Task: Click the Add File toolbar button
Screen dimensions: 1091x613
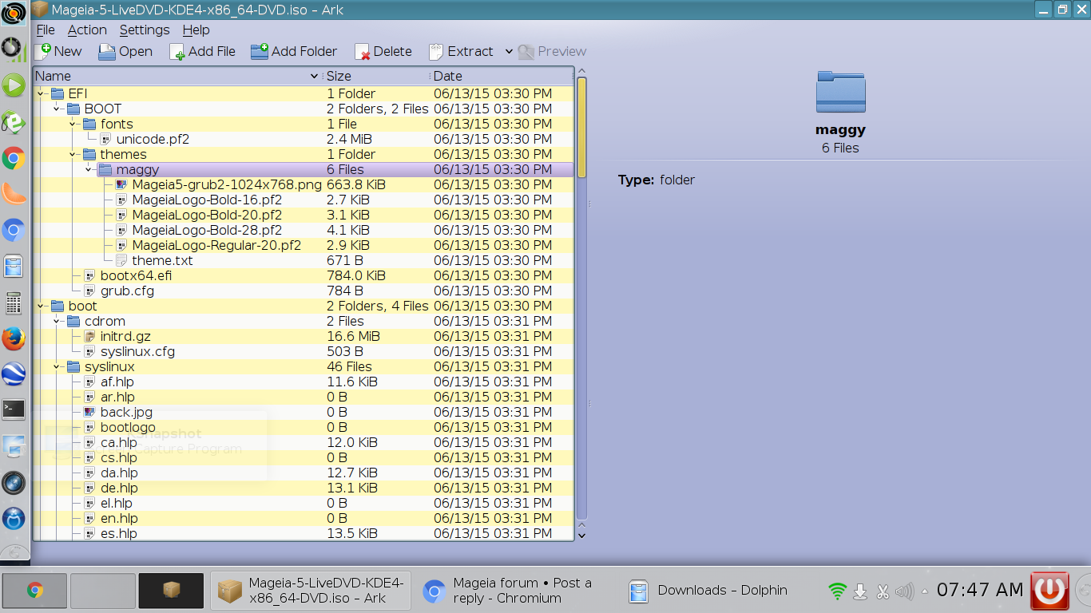Action: [x=203, y=51]
